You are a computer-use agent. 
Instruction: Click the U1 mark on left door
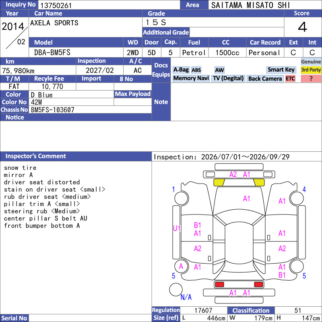(177, 228)
